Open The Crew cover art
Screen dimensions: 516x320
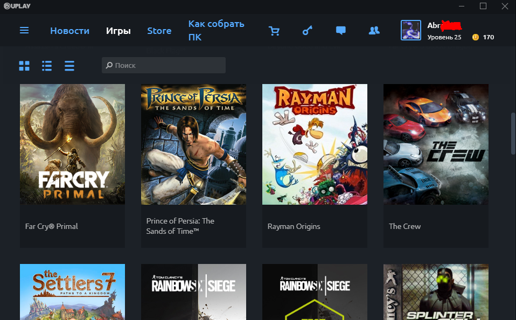(x=436, y=144)
